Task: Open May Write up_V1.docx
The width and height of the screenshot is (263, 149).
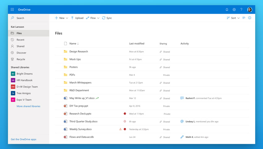Action: click(x=82, y=98)
